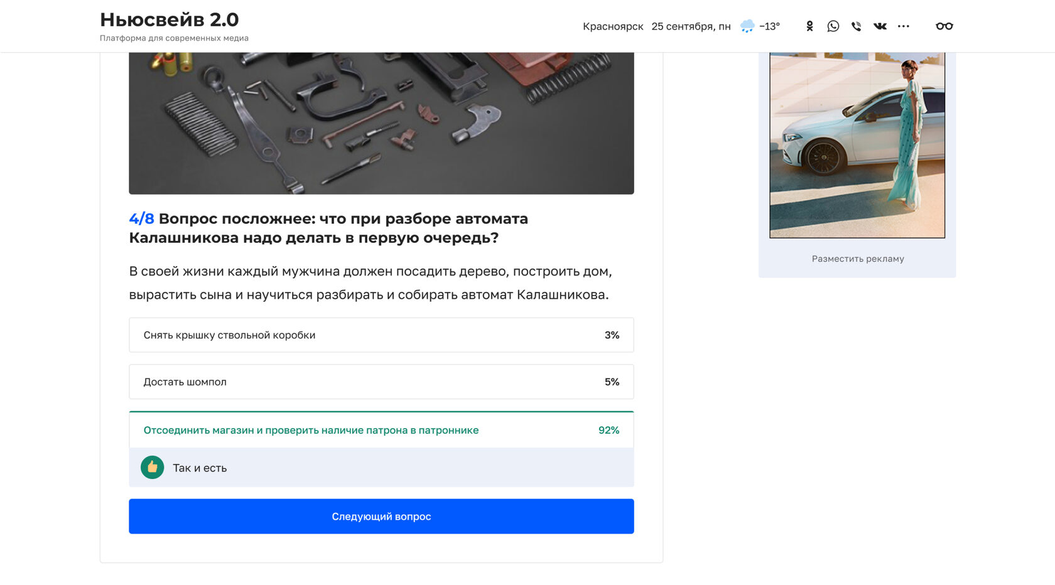Click the temperature −13°

[769, 26]
